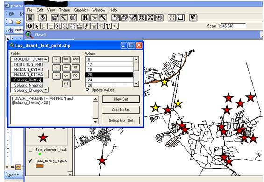Click the context Help pointer icon
Image resolution: width=264 pixels, height=182 pixels.
click(x=193, y=17)
